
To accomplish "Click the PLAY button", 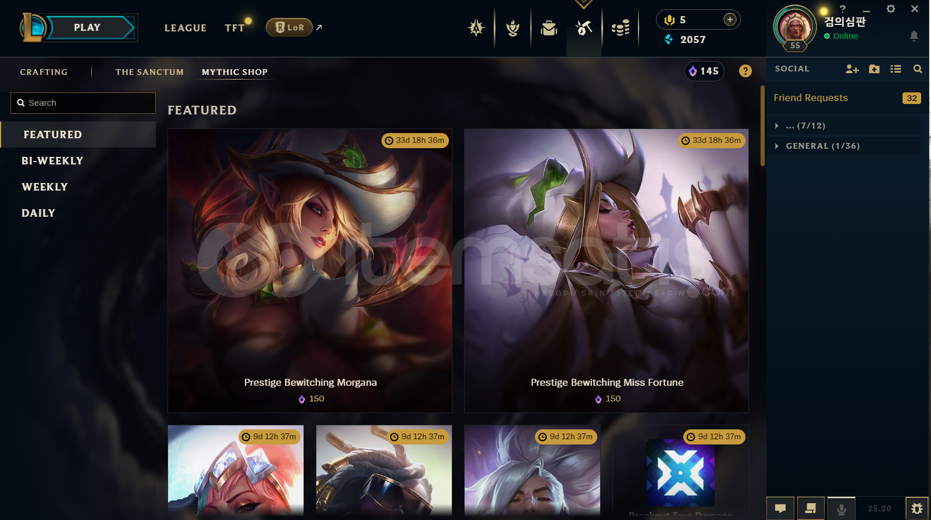I will click(87, 27).
